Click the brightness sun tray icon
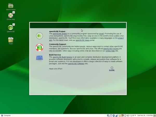The width and height of the screenshot is (156, 117). tap(125, 115)
